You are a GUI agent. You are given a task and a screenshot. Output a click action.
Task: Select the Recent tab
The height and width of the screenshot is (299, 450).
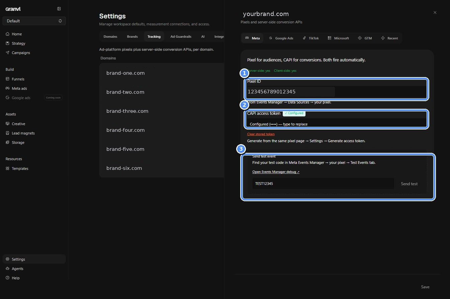pyautogui.click(x=389, y=38)
